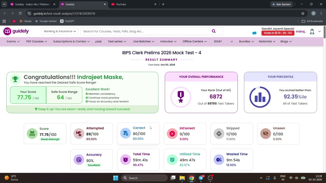Click the Utilized Time icon
This screenshot has height=183, width=326.
172,160
